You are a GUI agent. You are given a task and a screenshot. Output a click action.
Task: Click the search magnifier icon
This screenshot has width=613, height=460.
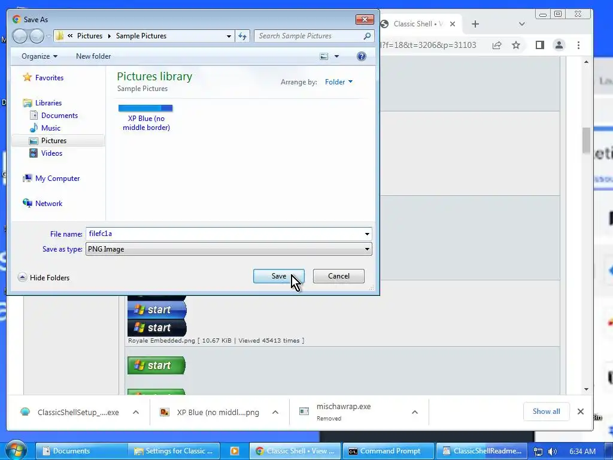(x=367, y=36)
